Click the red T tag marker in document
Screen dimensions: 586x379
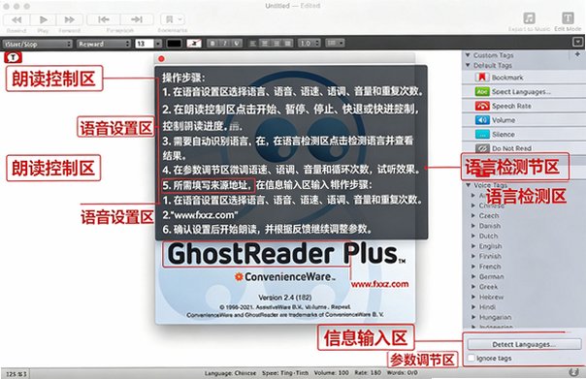(13, 57)
